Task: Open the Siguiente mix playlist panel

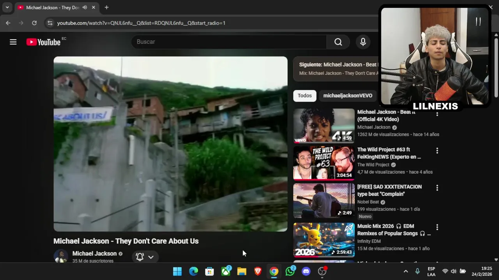Action: coord(336,69)
